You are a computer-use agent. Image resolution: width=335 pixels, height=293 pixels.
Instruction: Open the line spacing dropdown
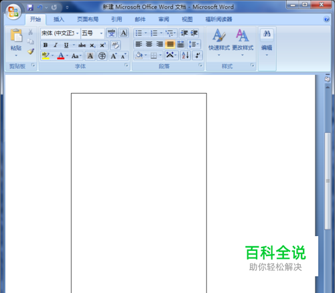194,44
